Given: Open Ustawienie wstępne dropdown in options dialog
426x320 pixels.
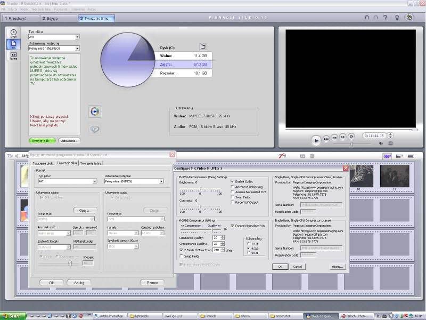Looking at the screenshot, I should (x=161, y=181).
